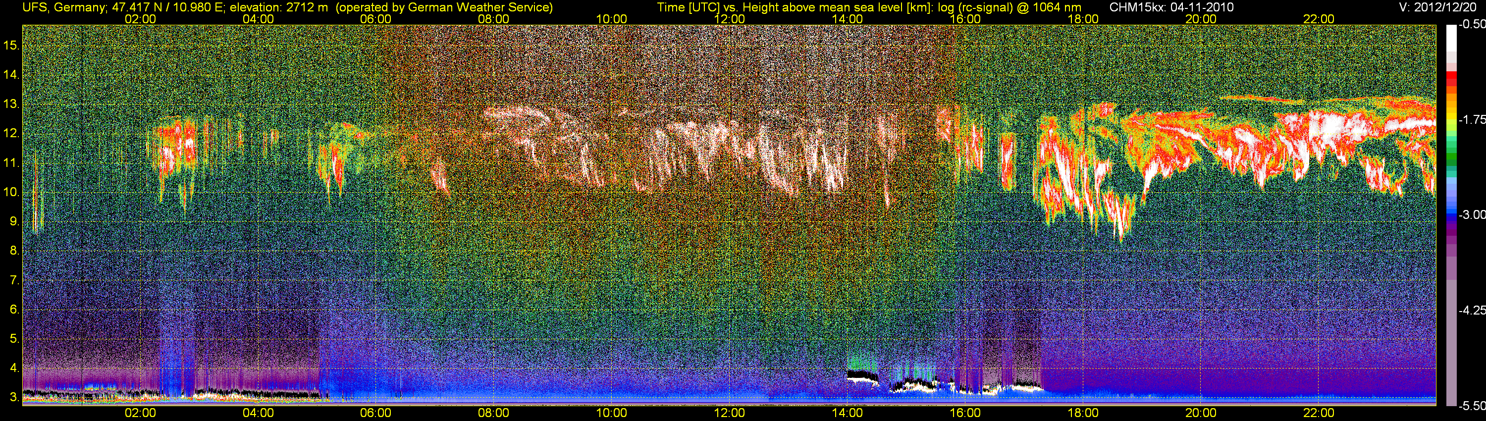Click the '20:00' label on the bottom time axis
The width and height of the screenshot is (1486, 421).
(x=1201, y=413)
